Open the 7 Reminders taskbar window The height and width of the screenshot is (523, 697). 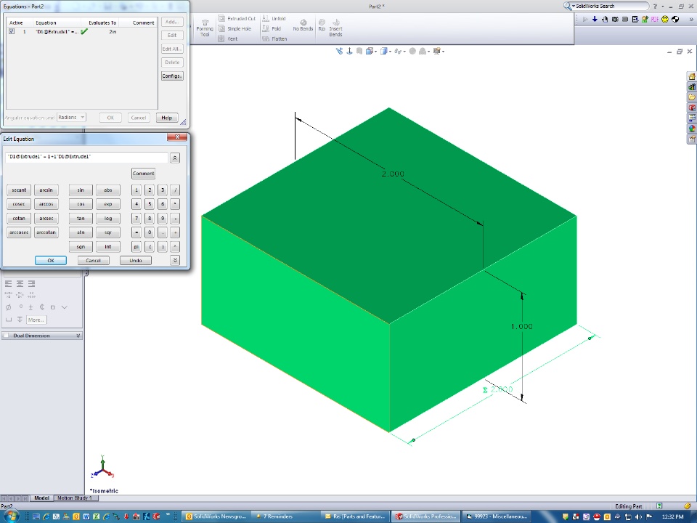tap(285, 516)
